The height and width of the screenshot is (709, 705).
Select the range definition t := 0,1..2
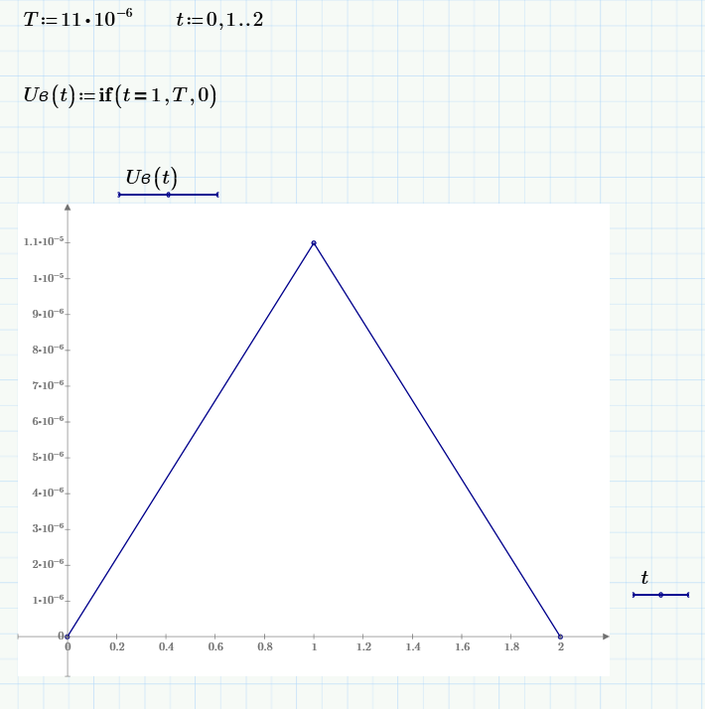[x=219, y=20]
